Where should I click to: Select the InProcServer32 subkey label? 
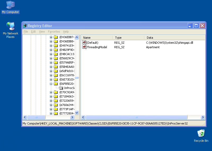coord(69,88)
